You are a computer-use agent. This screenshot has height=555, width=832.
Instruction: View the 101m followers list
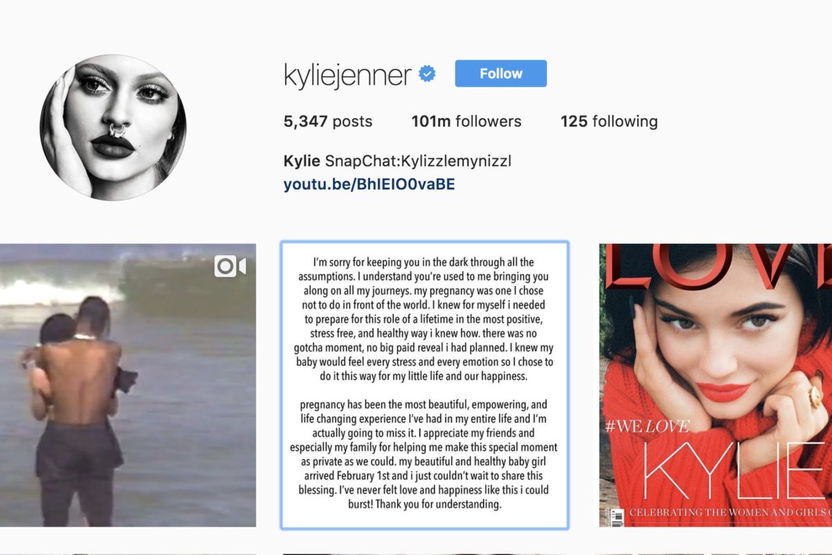[x=467, y=121]
